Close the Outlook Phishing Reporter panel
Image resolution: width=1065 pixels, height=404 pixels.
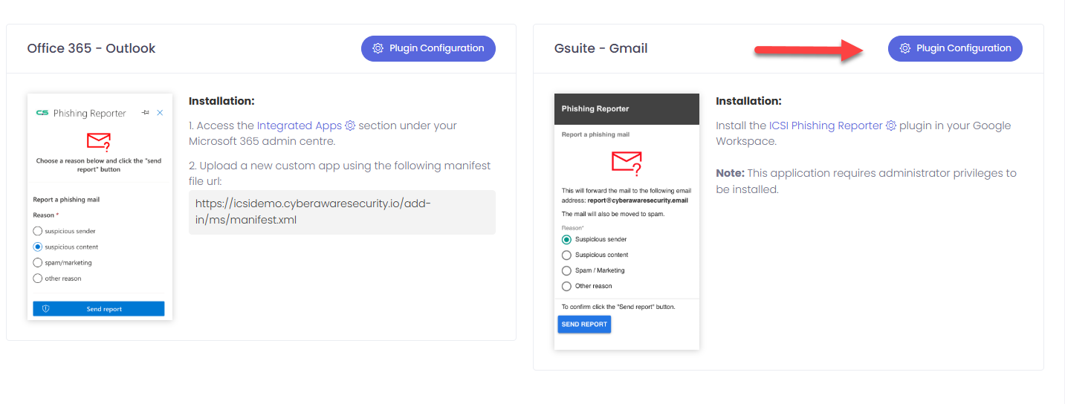pyautogui.click(x=160, y=113)
